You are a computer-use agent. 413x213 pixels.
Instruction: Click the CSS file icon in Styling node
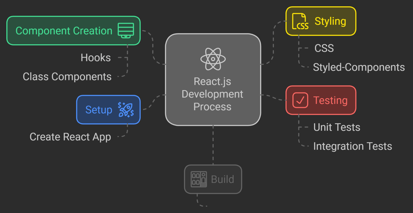pyautogui.click(x=300, y=21)
